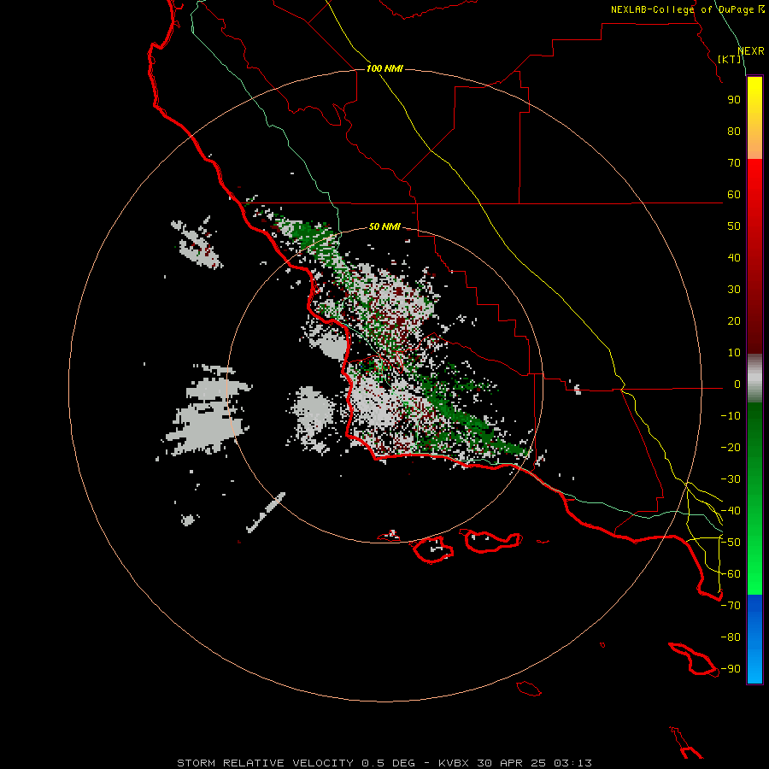Click the positive 40 scale value
This screenshot has width=769, height=769.
tap(734, 258)
